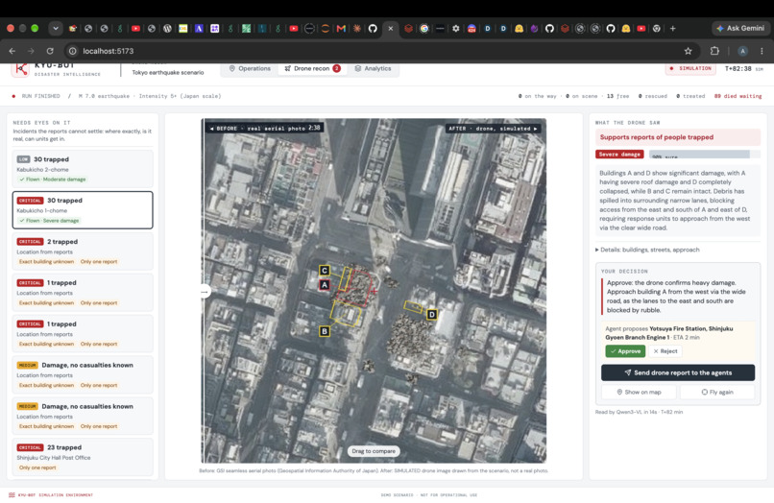Switch to the WordPress browser tab
The width and height of the screenshot is (774, 503).
point(167,29)
